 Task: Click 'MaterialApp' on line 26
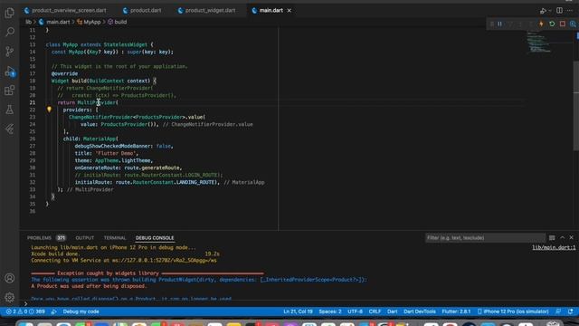(x=100, y=139)
